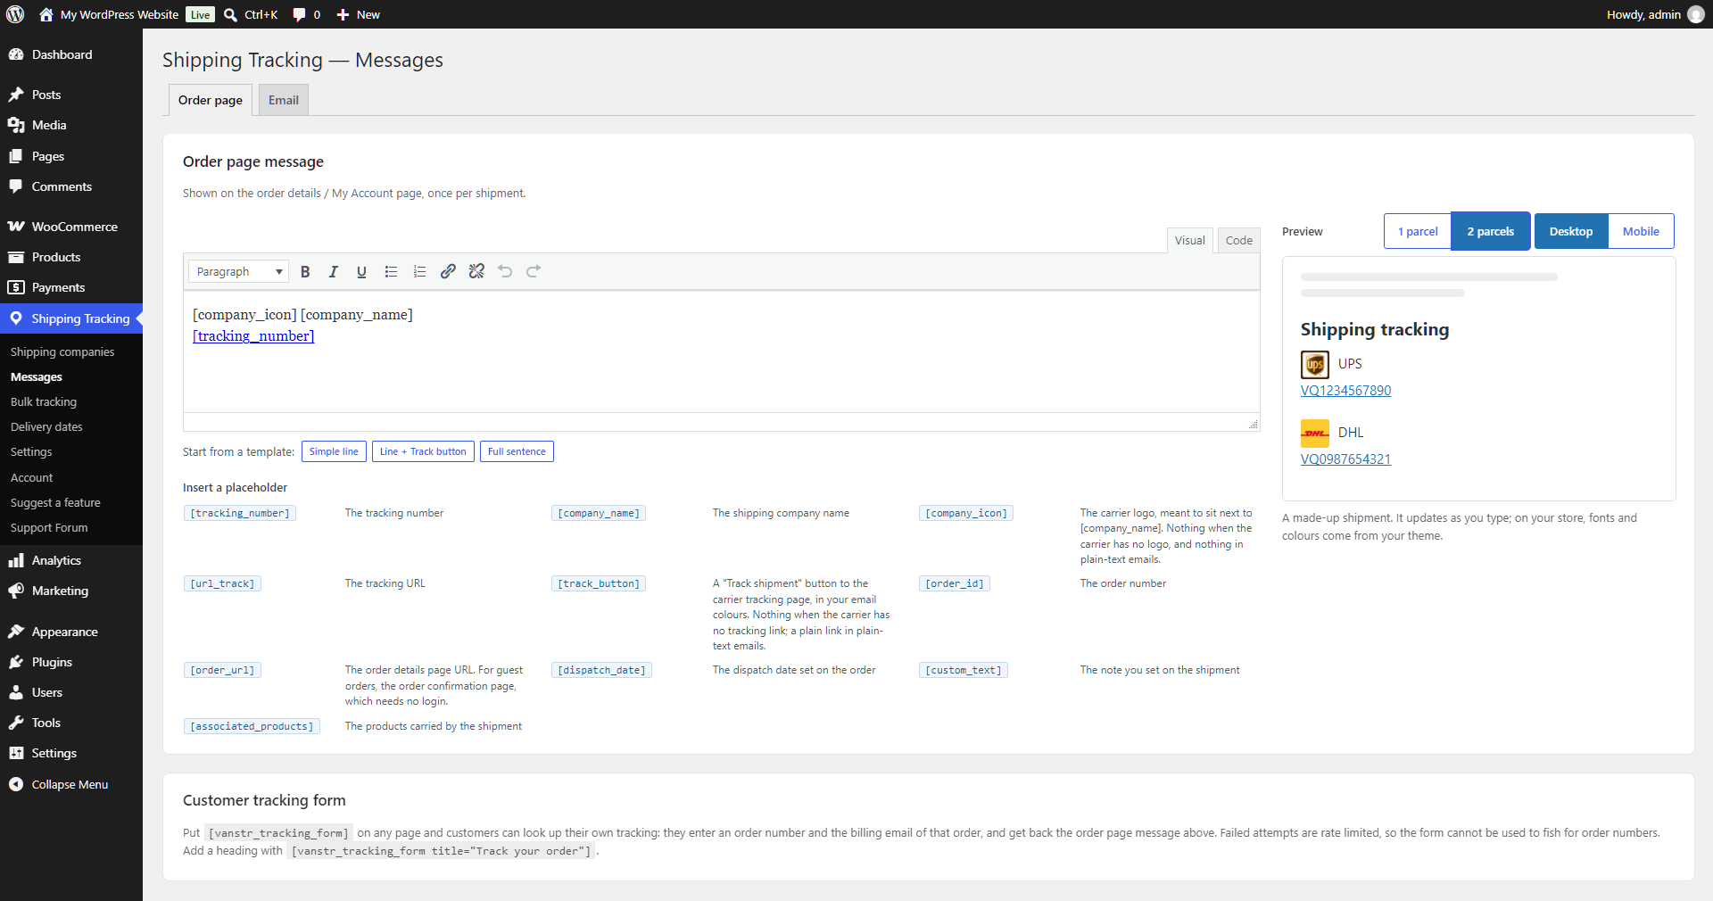Apply the Simple line template
The height and width of the screenshot is (901, 1713).
tap(334, 451)
